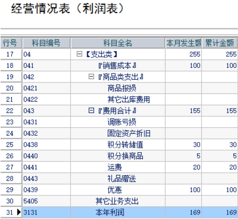238x219 pixels.
Task: Click account code 042
Action: 29,77
